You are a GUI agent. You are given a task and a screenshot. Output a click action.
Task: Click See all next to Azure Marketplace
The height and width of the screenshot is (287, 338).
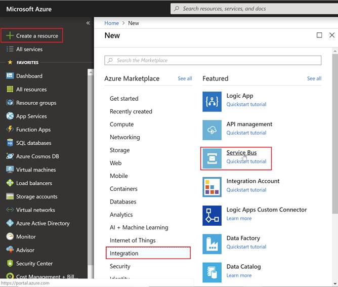(x=185, y=78)
